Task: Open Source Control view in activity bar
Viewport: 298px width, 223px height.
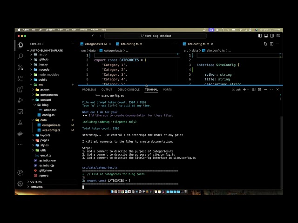Action: tap(20, 67)
